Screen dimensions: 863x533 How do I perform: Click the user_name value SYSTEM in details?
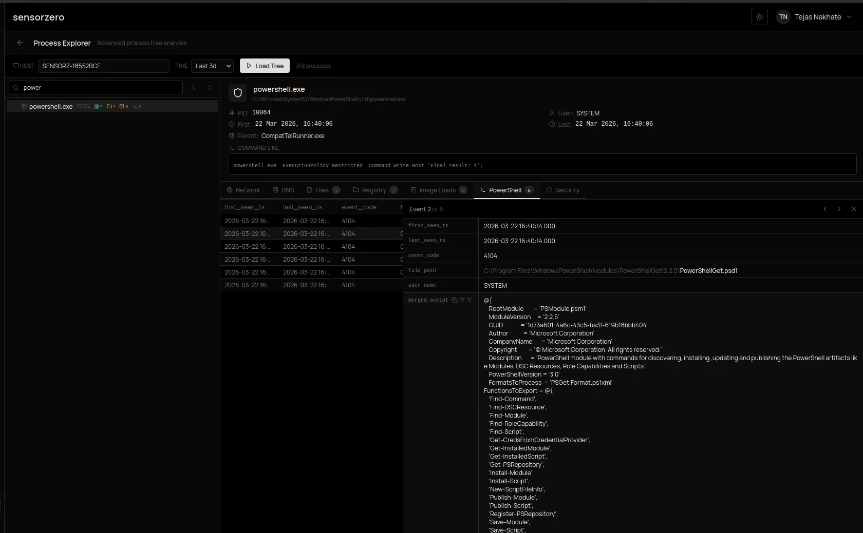(495, 285)
